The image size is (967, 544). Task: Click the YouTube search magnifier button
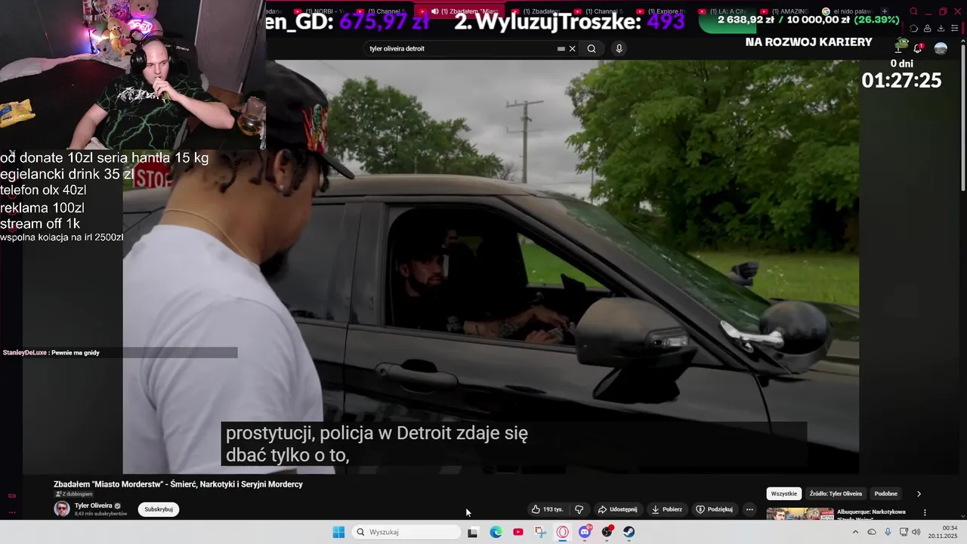tap(592, 48)
